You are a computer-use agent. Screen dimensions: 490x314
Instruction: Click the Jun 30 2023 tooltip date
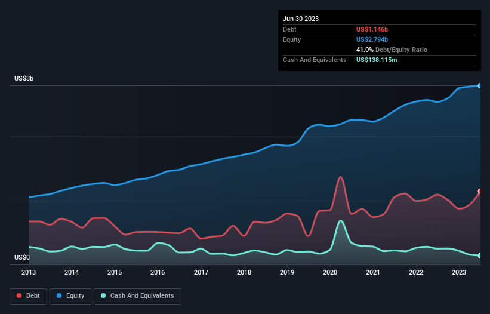pos(301,19)
